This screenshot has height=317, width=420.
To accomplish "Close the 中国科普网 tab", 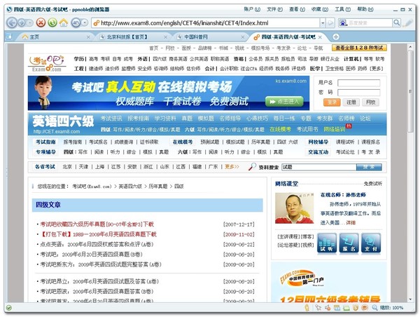I will [243, 37].
